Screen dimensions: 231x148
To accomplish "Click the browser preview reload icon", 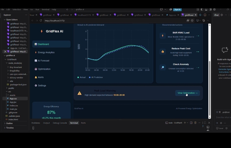I will [x=41, y=21].
